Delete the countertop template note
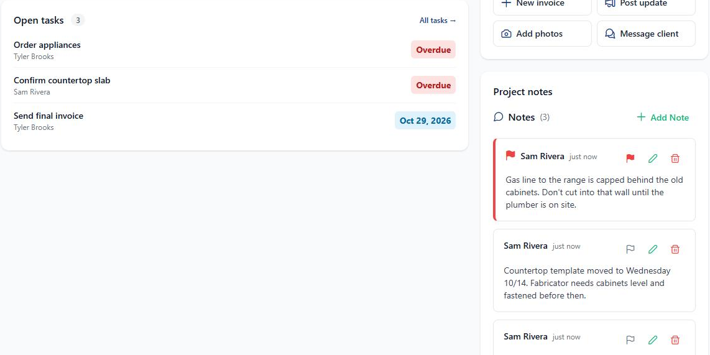Viewport: 710px width, 355px height. (675, 249)
